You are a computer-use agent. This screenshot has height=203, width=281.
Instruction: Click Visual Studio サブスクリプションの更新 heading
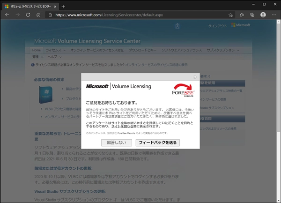(x=70, y=192)
